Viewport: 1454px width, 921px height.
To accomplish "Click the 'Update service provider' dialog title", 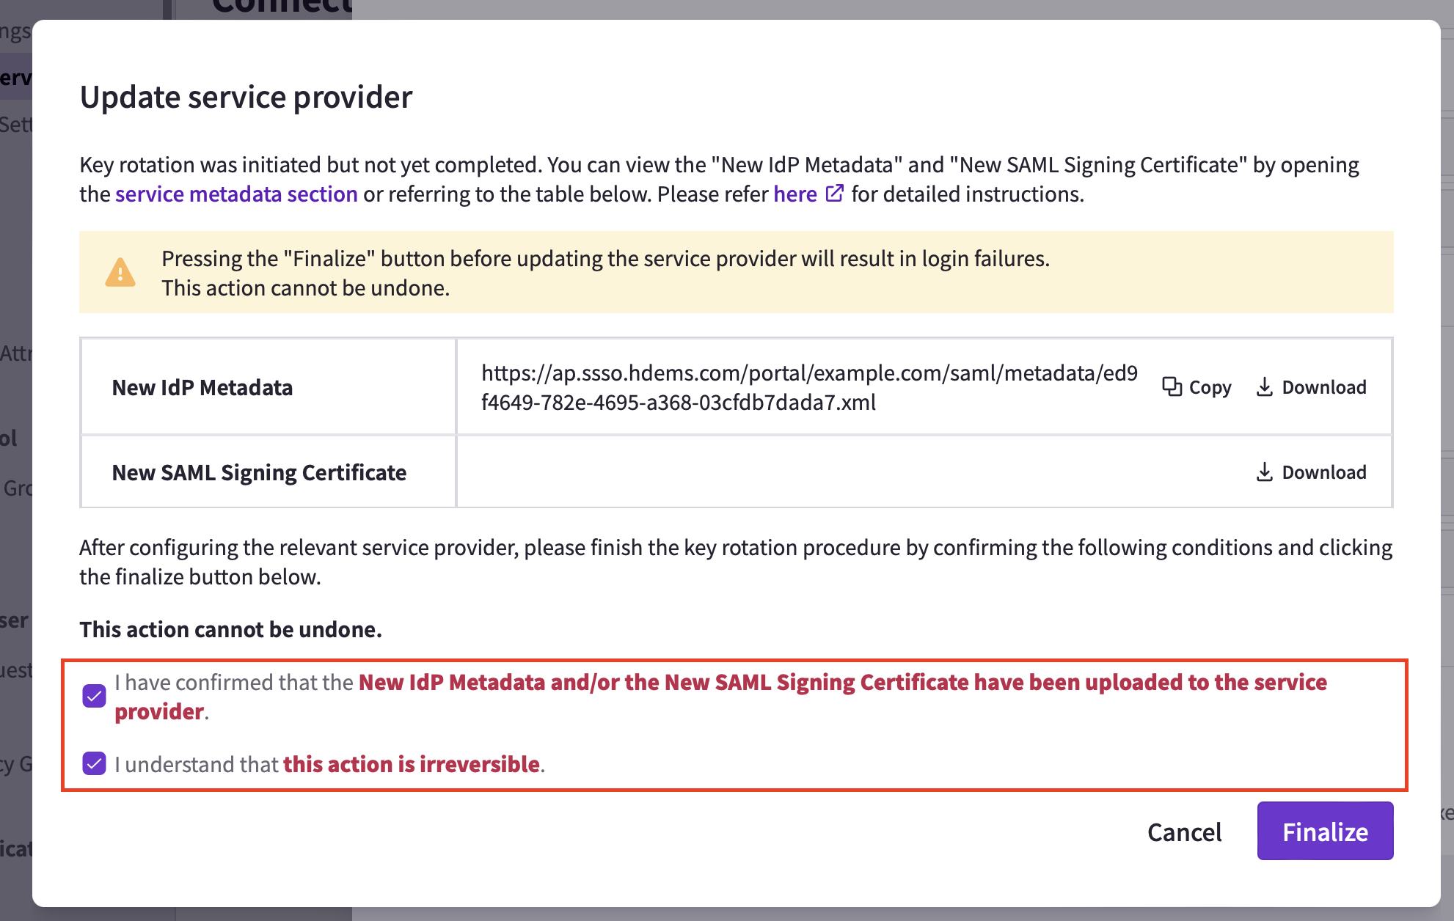I will [x=246, y=97].
